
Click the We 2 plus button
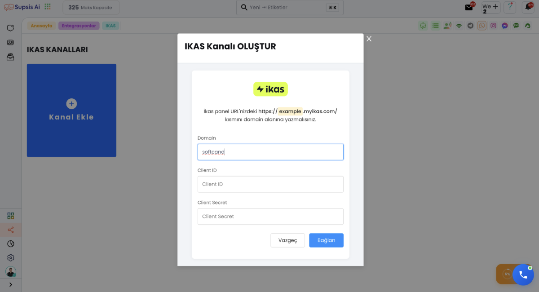(x=490, y=7)
